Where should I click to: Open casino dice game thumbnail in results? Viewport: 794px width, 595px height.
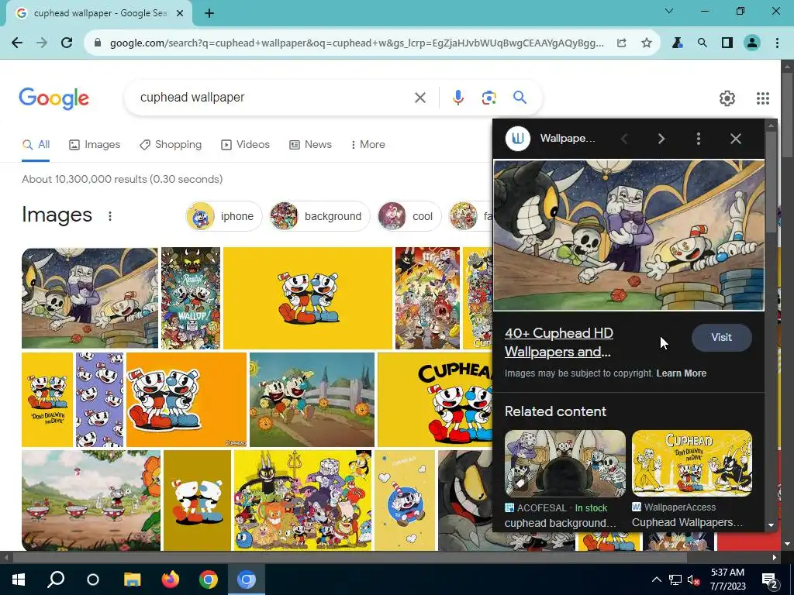click(x=90, y=298)
